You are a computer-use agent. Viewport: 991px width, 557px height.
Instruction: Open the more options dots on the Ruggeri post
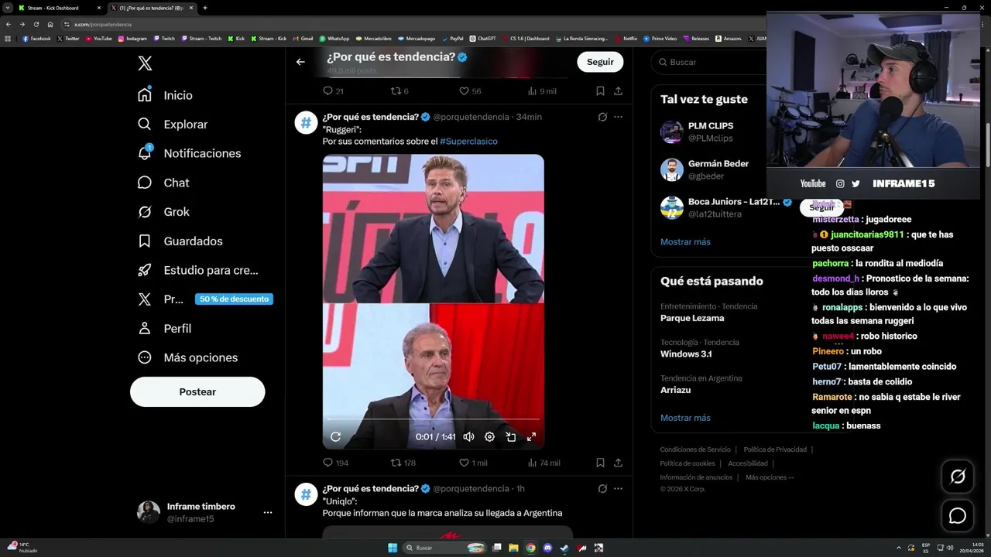click(618, 117)
